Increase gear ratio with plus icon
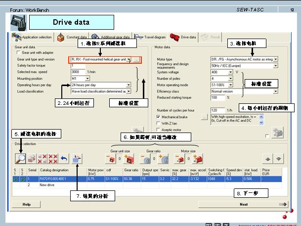 pyautogui.click(x=164, y=159)
